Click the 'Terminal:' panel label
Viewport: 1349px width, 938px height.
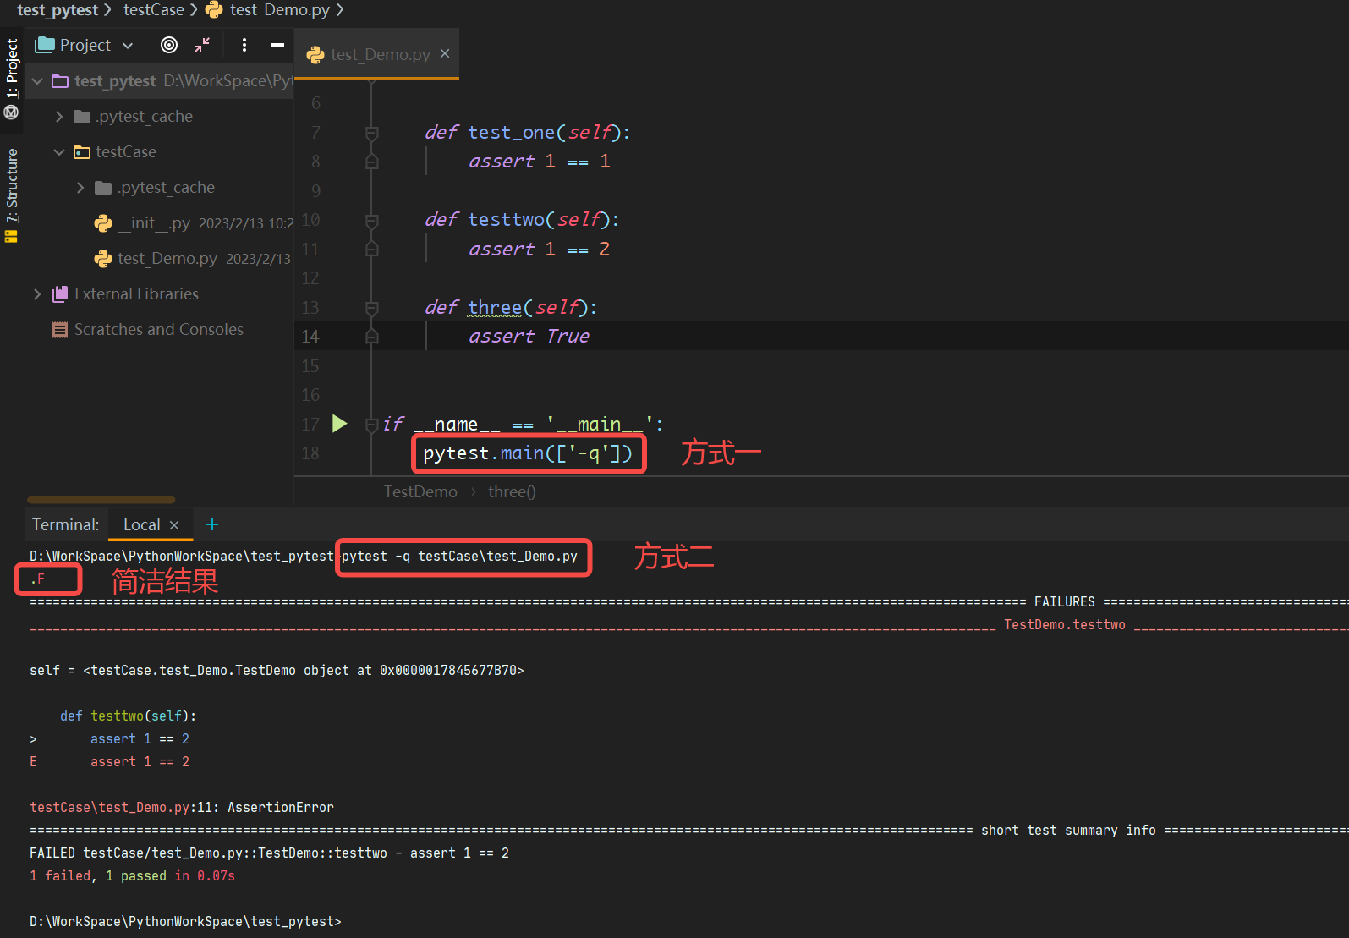pyautogui.click(x=65, y=525)
